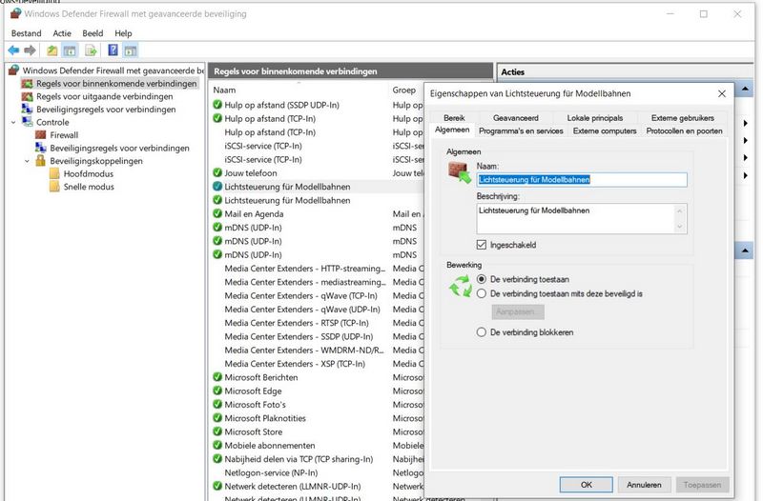This screenshot has width=763, height=501.
Task: Toggle the action pane toolbar icon
Action: tap(131, 50)
